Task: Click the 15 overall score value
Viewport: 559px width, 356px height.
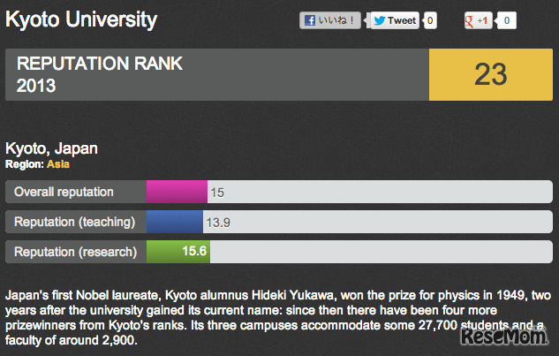Action: point(217,192)
